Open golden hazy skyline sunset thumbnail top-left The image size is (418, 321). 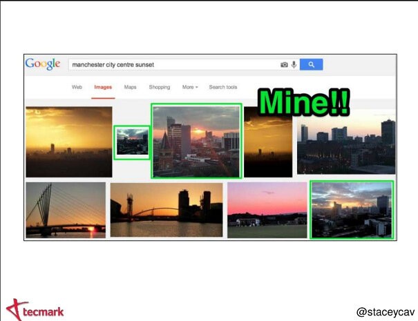coord(69,142)
